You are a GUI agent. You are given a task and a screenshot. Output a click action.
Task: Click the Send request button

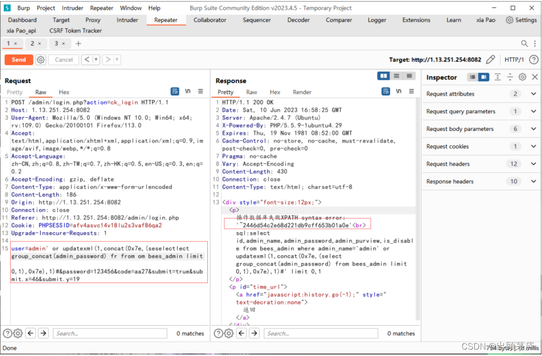(19, 60)
